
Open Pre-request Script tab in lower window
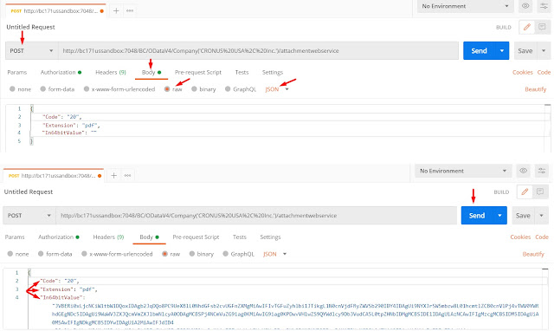coord(196,237)
